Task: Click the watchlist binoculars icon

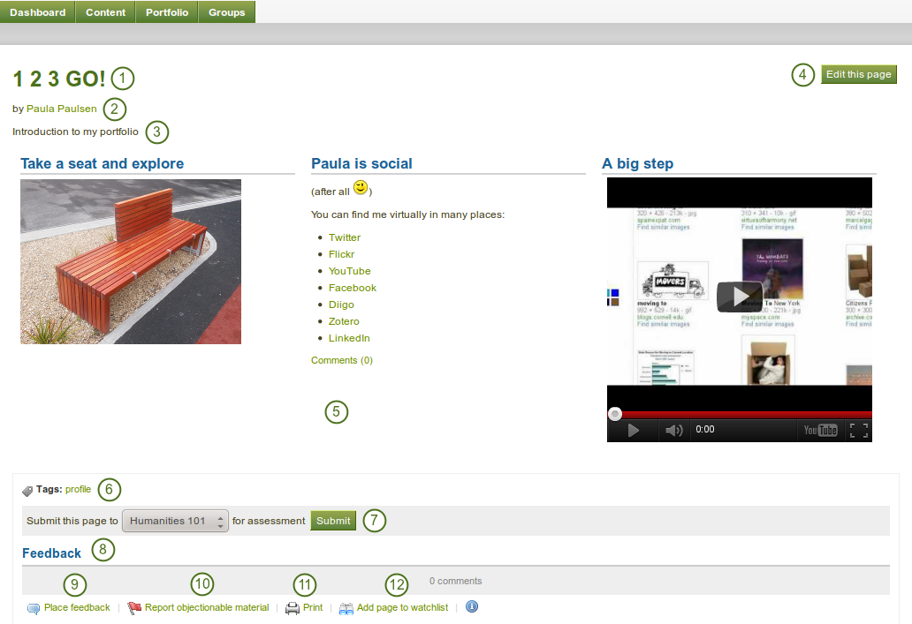Action: (x=346, y=608)
